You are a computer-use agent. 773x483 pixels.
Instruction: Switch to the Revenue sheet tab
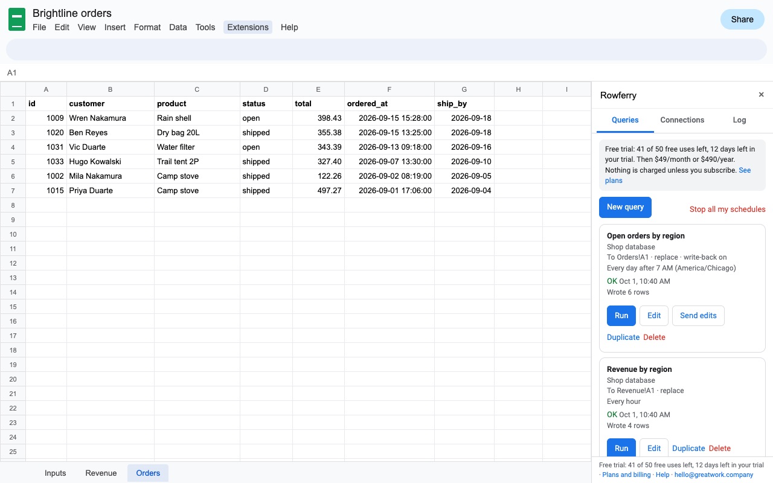click(x=101, y=473)
